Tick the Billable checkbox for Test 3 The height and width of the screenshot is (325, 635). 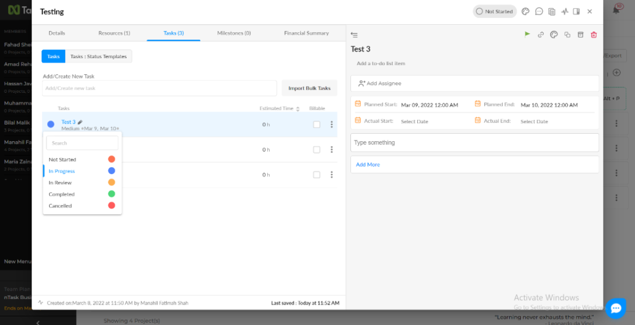[x=317, y=124]
